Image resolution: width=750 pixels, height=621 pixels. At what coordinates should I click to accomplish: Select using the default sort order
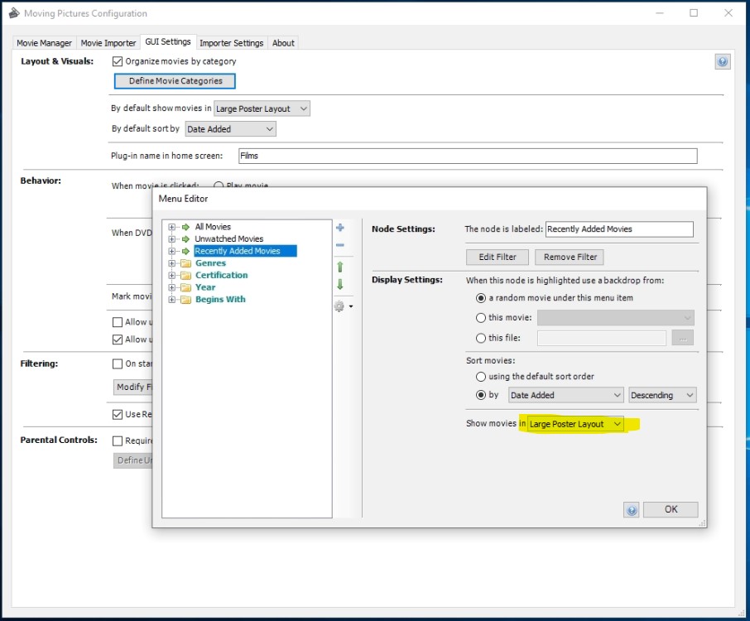pos(481,377)
